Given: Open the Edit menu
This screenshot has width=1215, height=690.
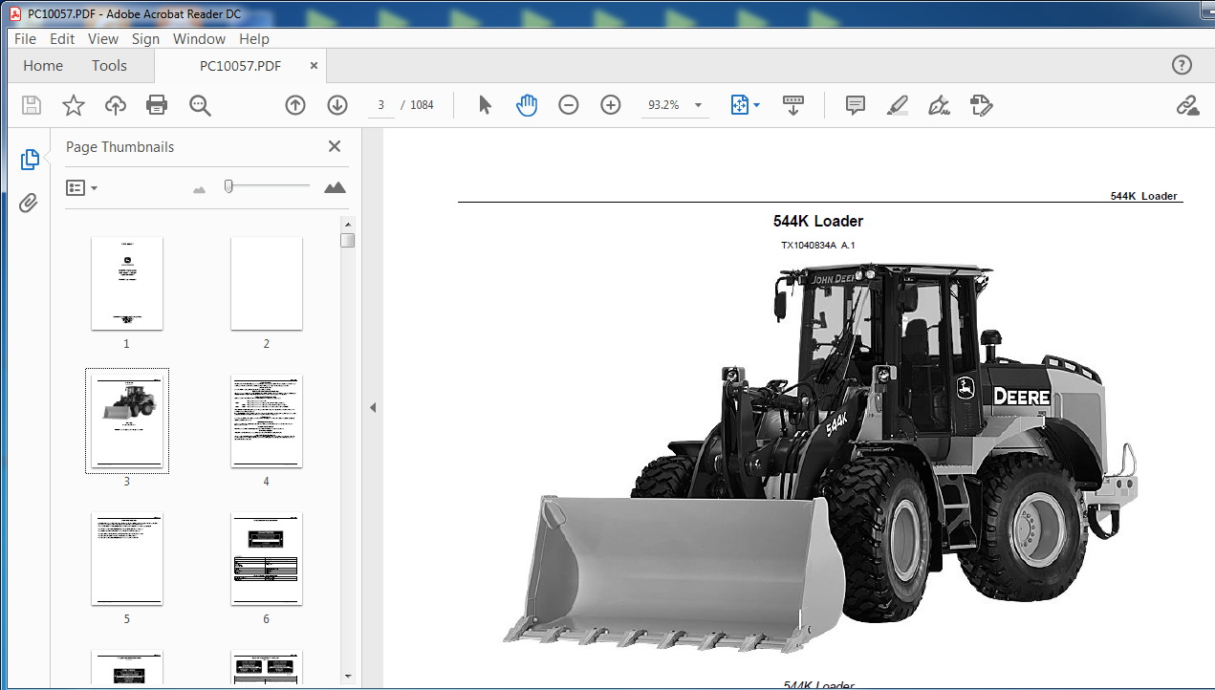Looking at the screenshot, I should (62, 39).
